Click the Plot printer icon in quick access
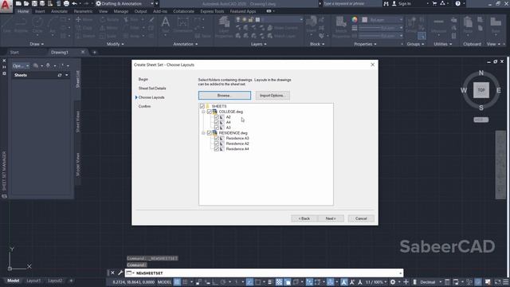Viewport: 510px width, 287px height. tap(66, 3)
